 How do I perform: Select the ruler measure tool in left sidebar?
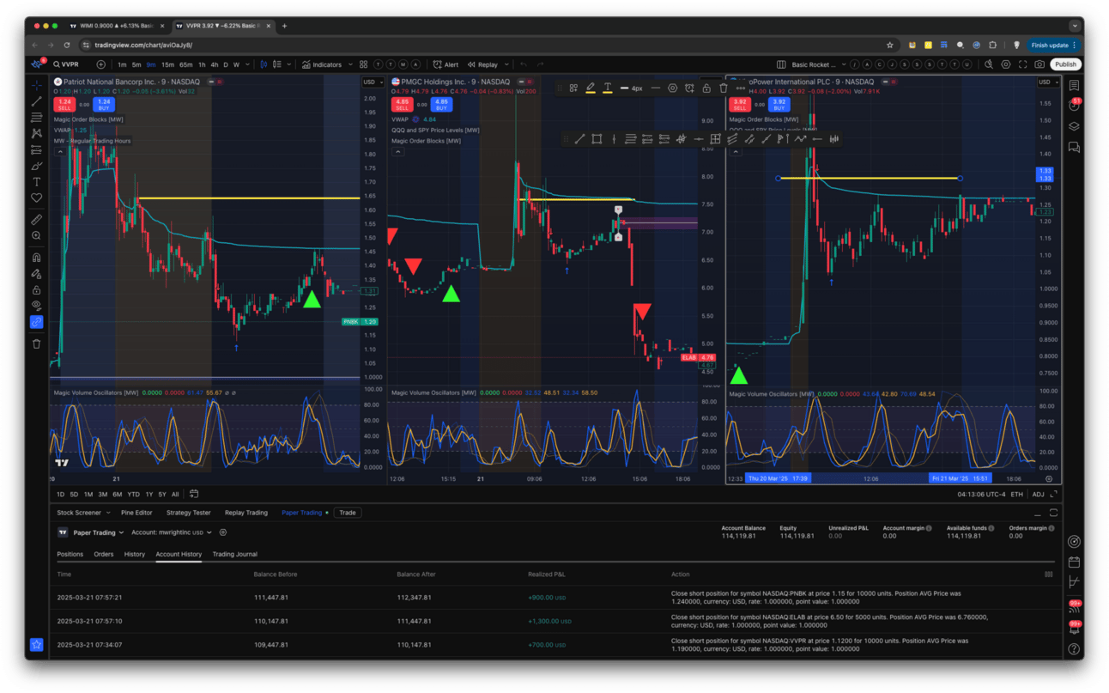(36, 220)
